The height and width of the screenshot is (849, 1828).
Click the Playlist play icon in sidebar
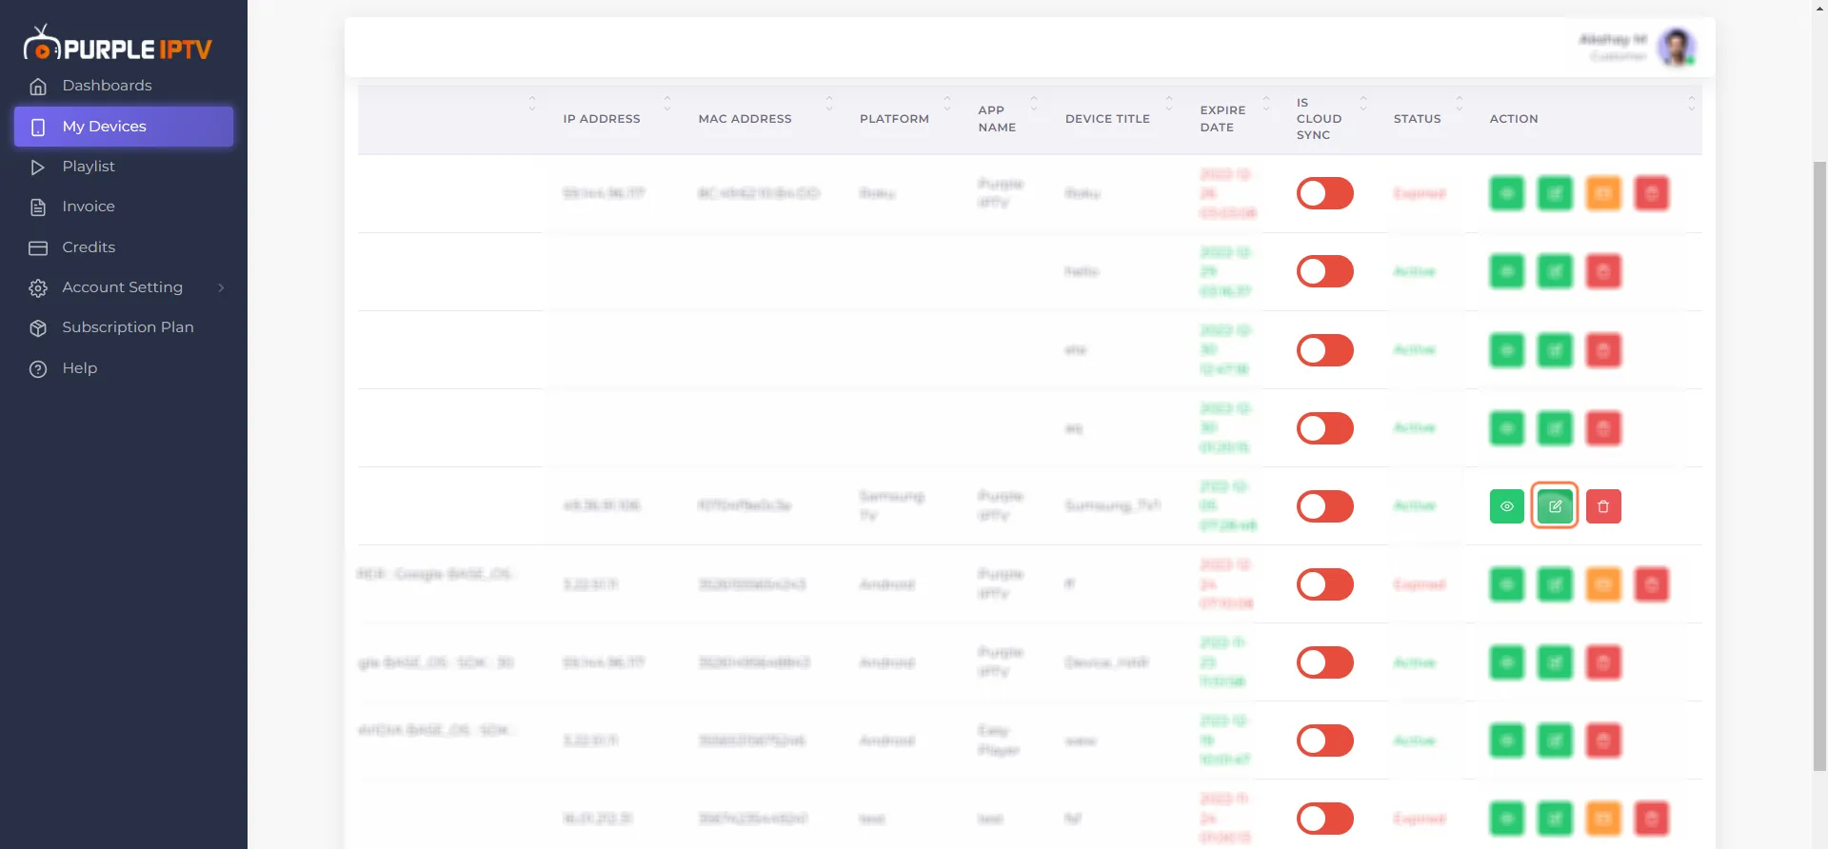38,168
